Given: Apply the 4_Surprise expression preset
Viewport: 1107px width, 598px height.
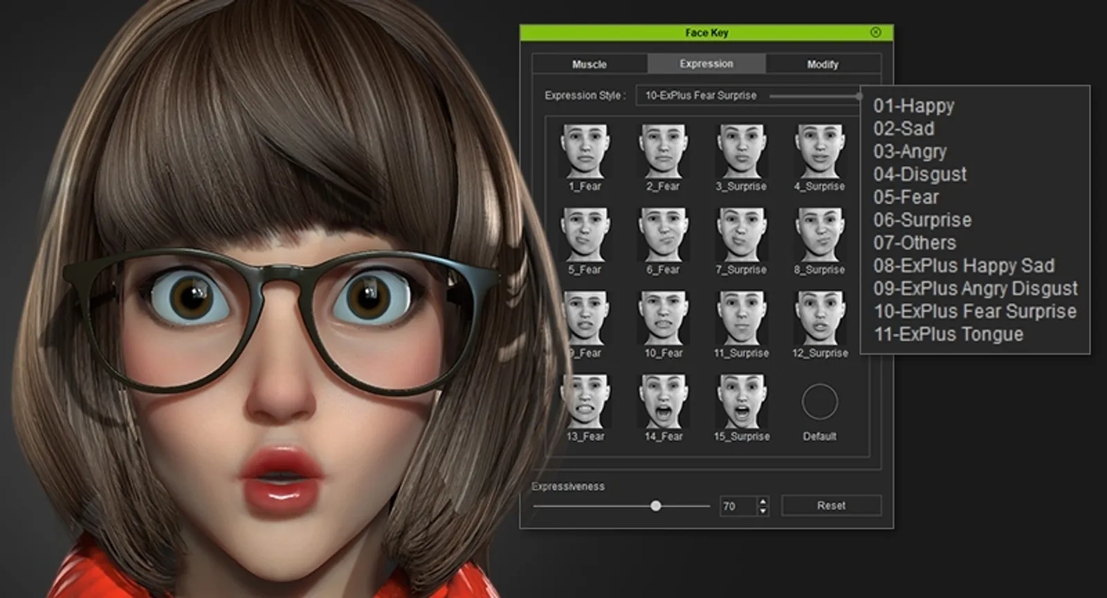Looking at the screenshot, I should coord(819,152).
